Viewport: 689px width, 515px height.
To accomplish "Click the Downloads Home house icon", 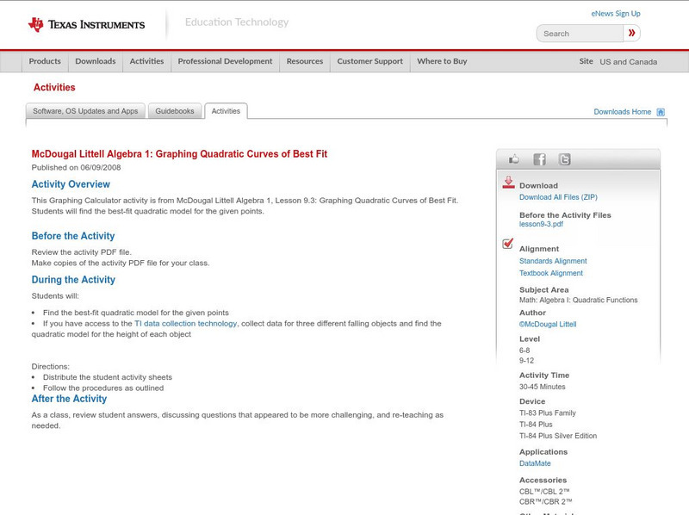I will pyautogui.click(x=661, y=112).
